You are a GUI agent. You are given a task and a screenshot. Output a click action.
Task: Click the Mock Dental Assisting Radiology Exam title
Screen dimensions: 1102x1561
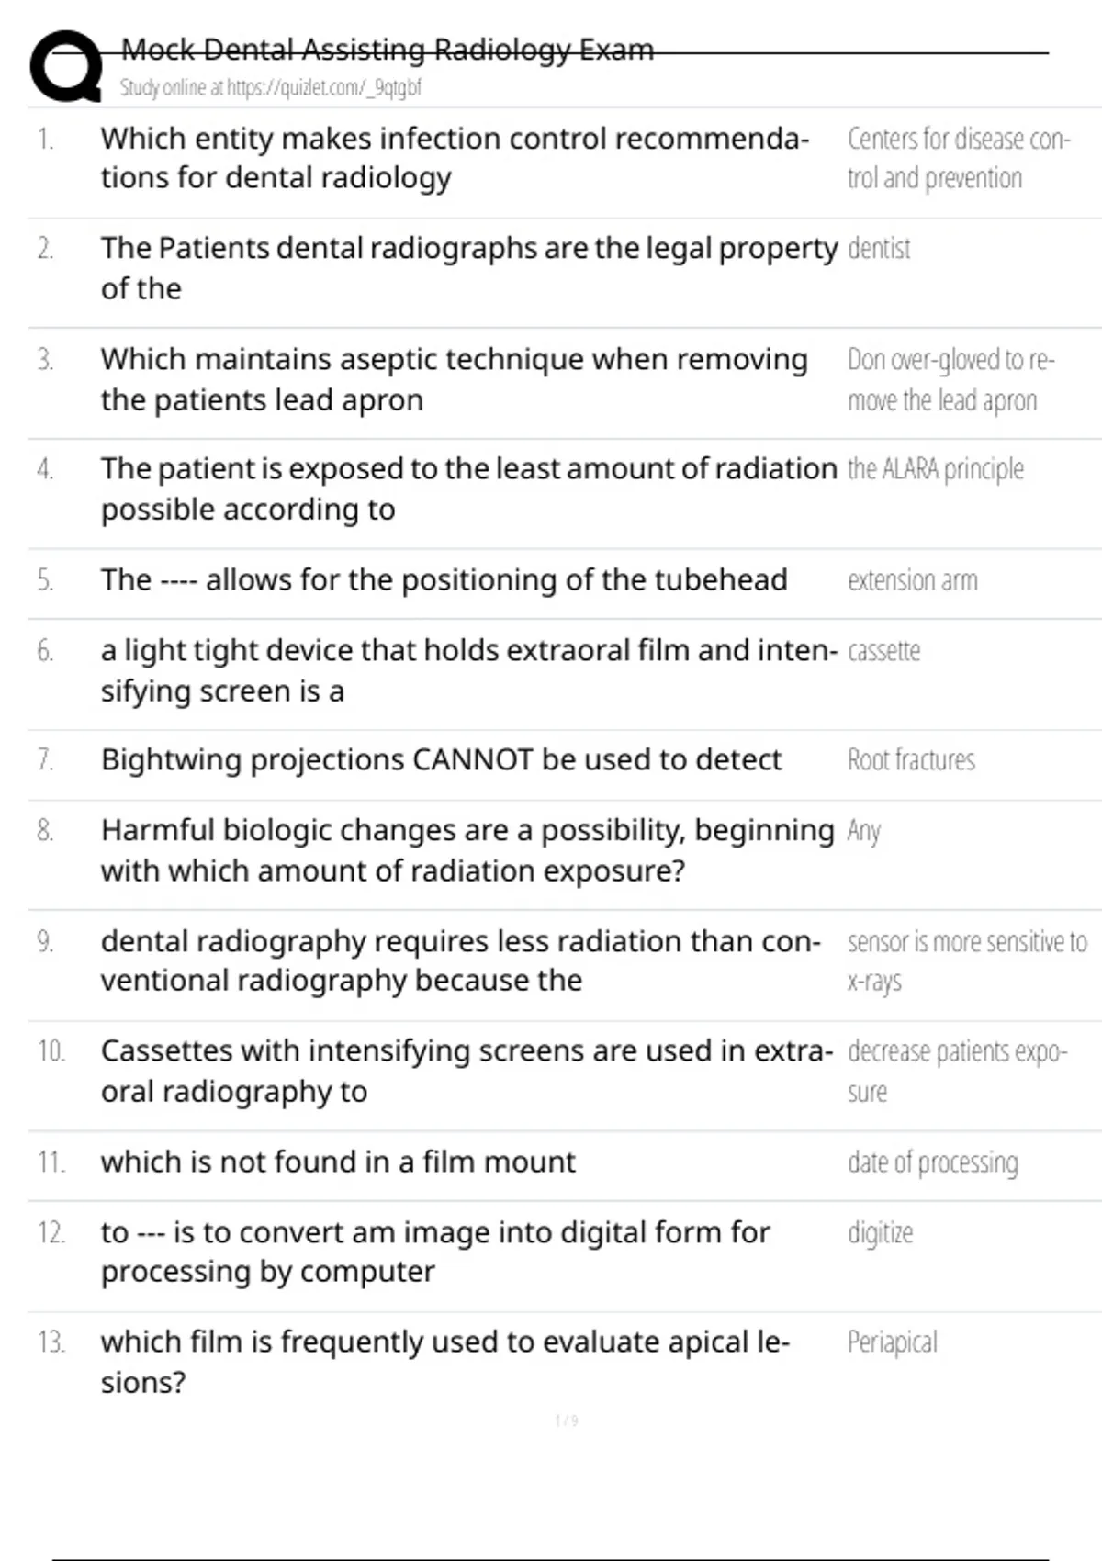pyautogui.click(x=387, y=50)
